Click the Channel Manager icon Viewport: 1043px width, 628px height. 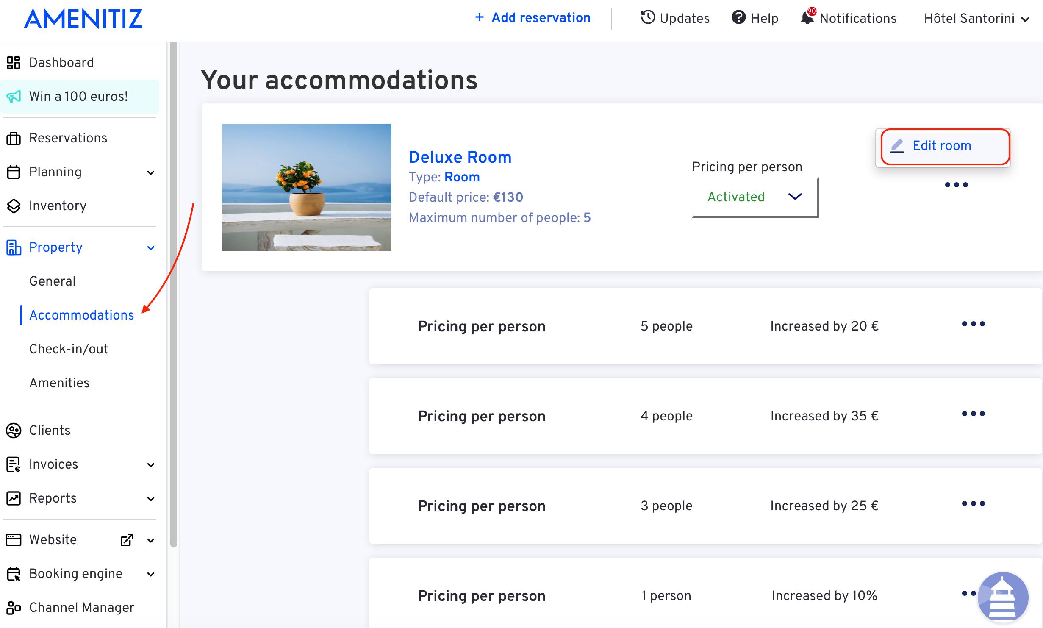14,608
